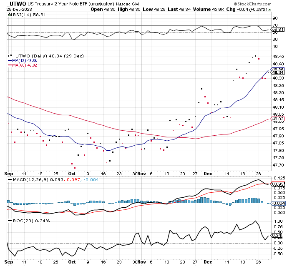Select the 48.34 last price tag
This screenshot has height=266, width=292.
click(278, 72)
